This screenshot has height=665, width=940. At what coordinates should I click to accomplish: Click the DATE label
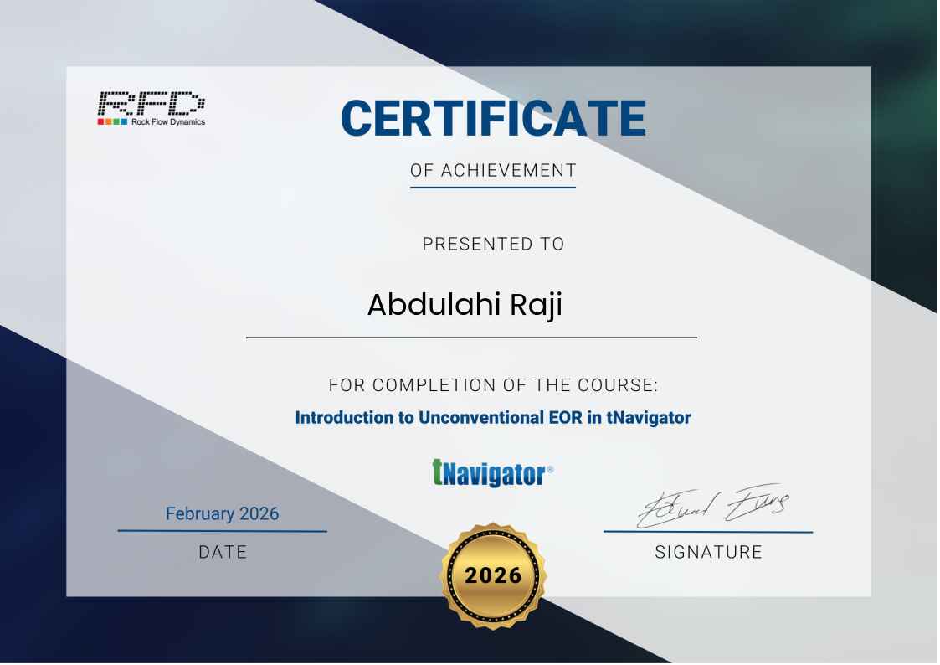223,553
